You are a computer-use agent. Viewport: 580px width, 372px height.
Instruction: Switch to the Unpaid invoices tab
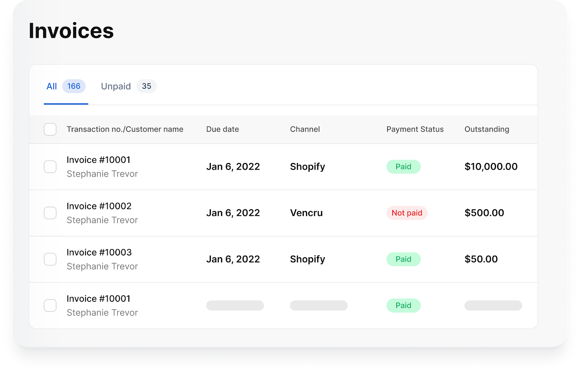(x=128, y=87)
